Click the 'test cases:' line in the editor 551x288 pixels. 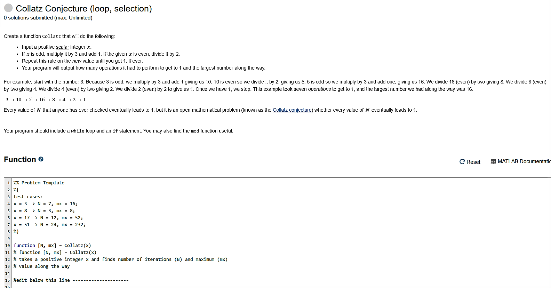(x=28, y=197)
